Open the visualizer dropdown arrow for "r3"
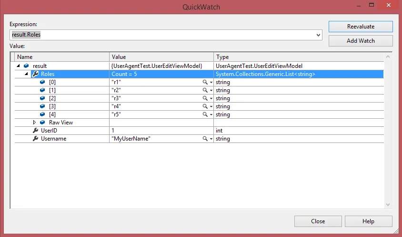402x237 pixels. point(211,98)
